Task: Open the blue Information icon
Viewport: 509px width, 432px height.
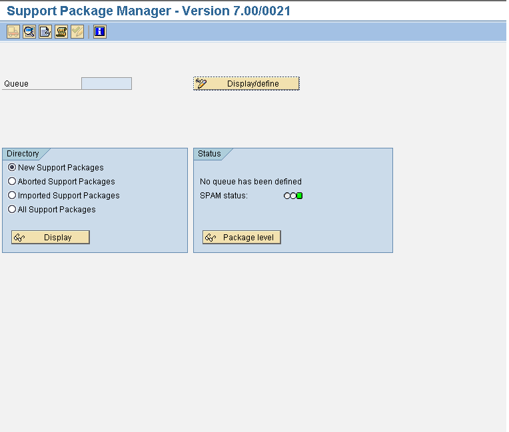Action: coord(100,32)
